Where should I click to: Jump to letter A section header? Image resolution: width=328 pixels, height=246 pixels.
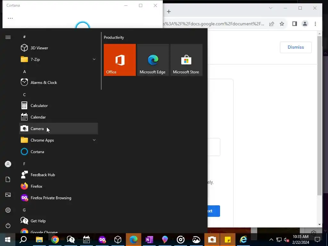(x=24, y=71)
